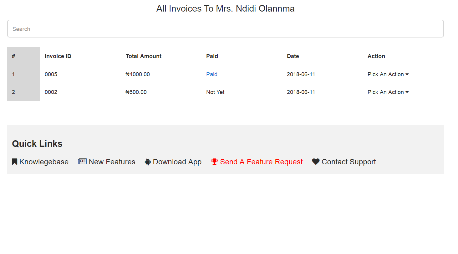
Task: Click the All Invoices To Mrs. Ndidi Olannma title
Action: pos(225,8)
